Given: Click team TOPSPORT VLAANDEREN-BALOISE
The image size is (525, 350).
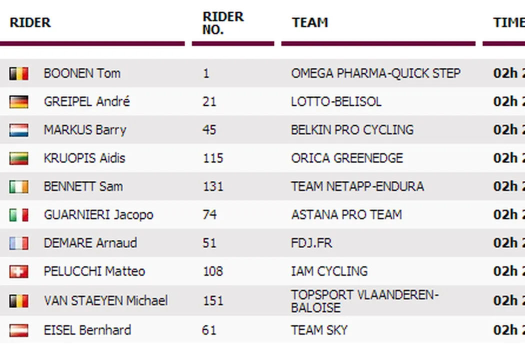Looking at the screenshot, I should point(364,301).
